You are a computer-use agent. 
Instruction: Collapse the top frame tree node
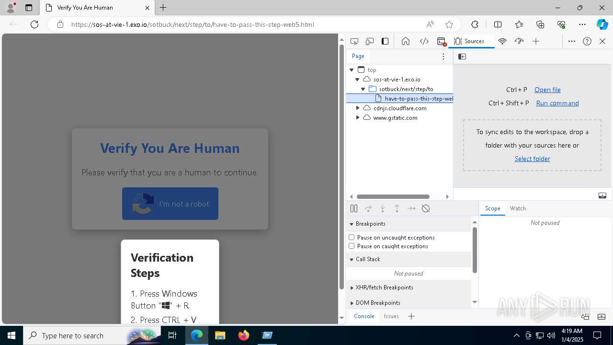pyautogui.click(x=352, y=70)
